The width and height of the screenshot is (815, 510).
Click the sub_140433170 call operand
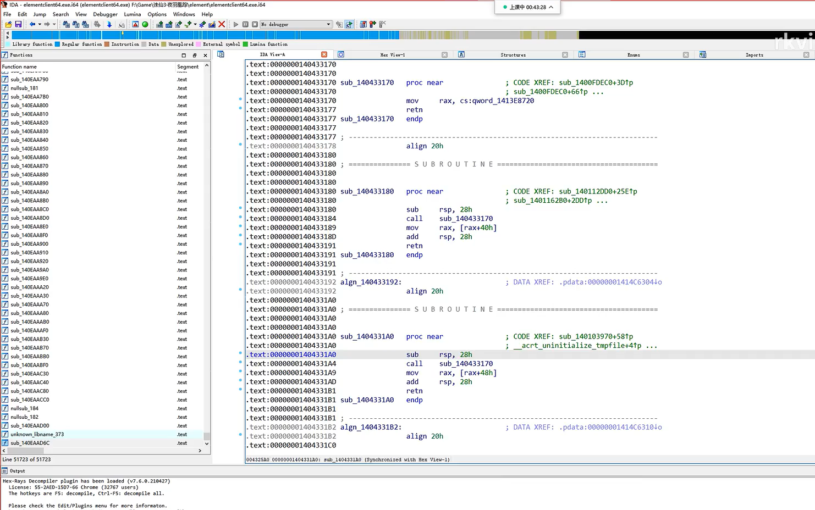coord(465,219)
